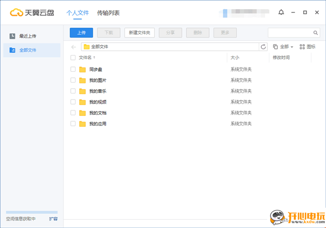Click the storage space usage bar
Screen dimensions: 326x228
point(32,212)
